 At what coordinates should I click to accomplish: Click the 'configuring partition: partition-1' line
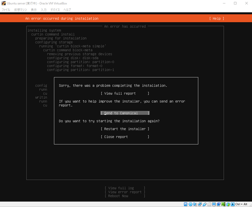[x=81, y=70]
